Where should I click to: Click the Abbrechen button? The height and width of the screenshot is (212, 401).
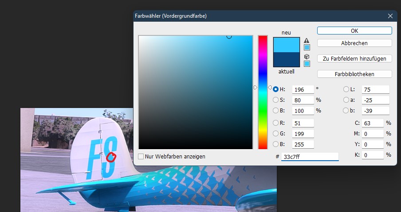[354, 43]
